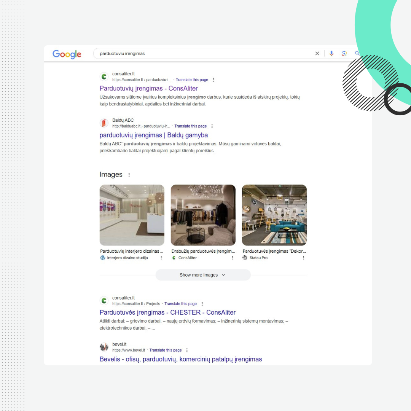Click the consaliter.lt favicon in first result

pyautogui.click(x=104, y=76)
